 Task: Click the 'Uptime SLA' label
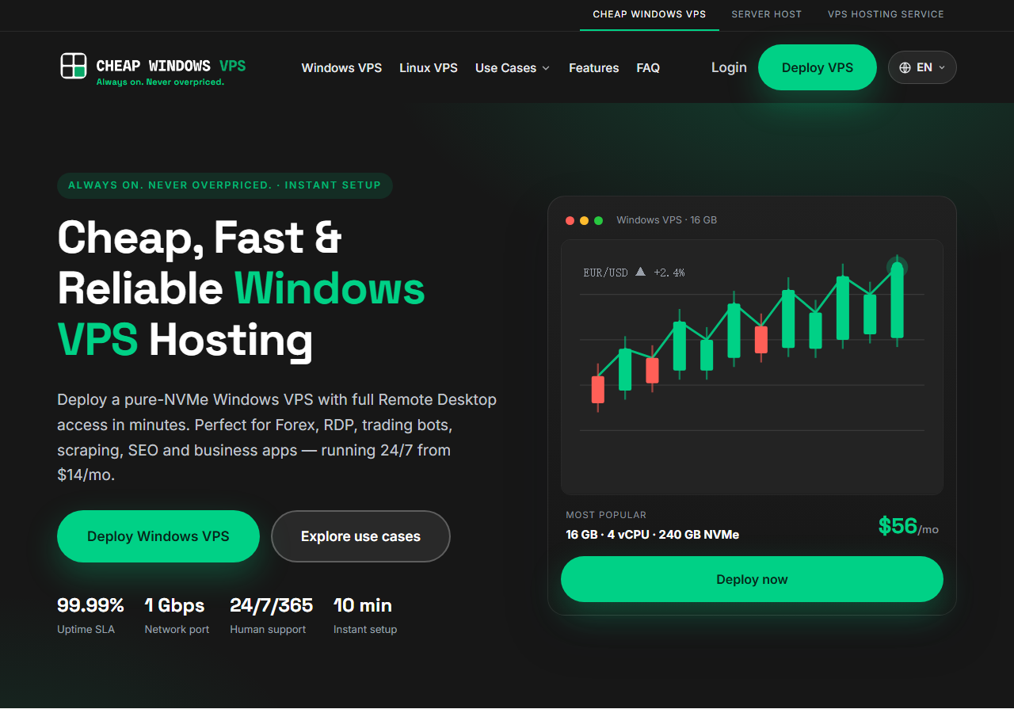point(86,630)
